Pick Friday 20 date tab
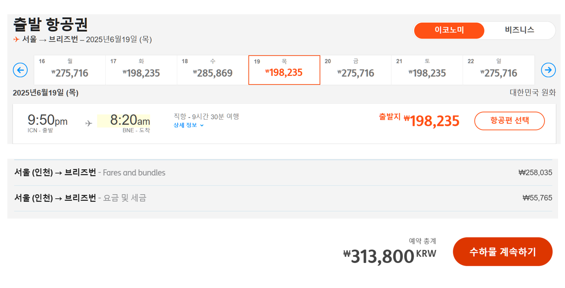Viewport: 565px width, 288px height. (x=356, y=70)
